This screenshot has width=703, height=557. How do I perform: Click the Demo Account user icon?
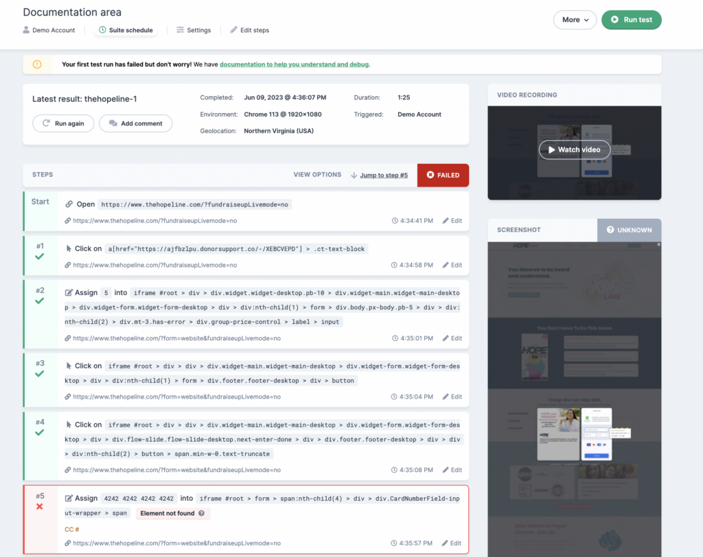pyautogui.click(x=26, y=29)
